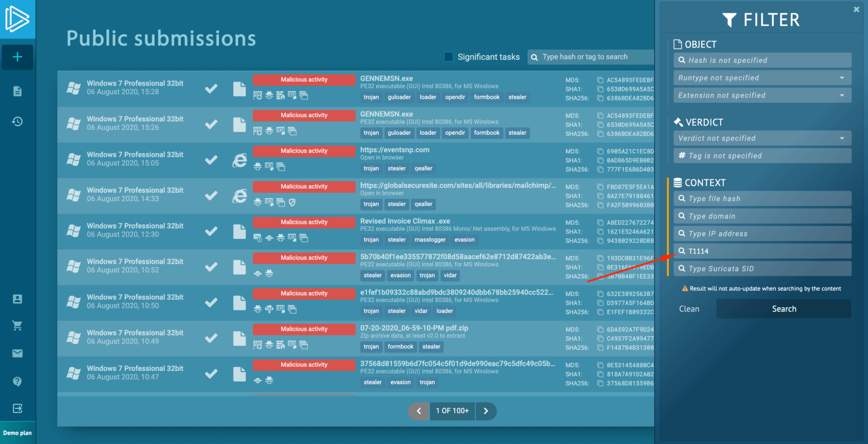Click the Search button in the filter panel
868x444 pixels.
coord(784,309)
